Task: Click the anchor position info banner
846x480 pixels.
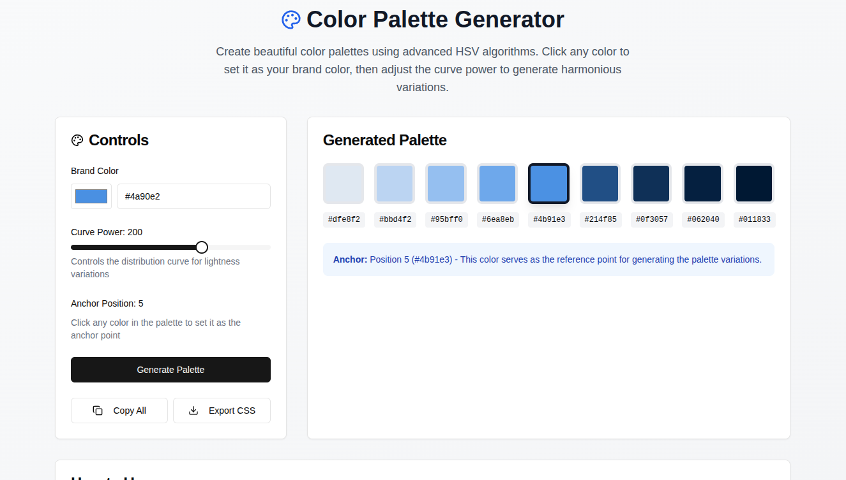Action: [548, 259]
